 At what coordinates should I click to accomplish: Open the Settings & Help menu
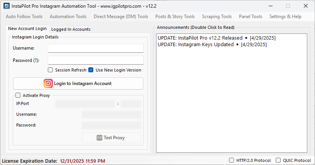285,17
